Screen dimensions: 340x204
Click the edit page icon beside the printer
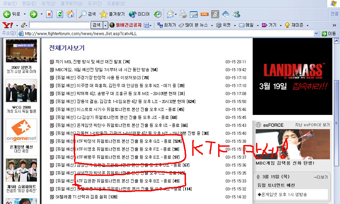coord(194,14)
